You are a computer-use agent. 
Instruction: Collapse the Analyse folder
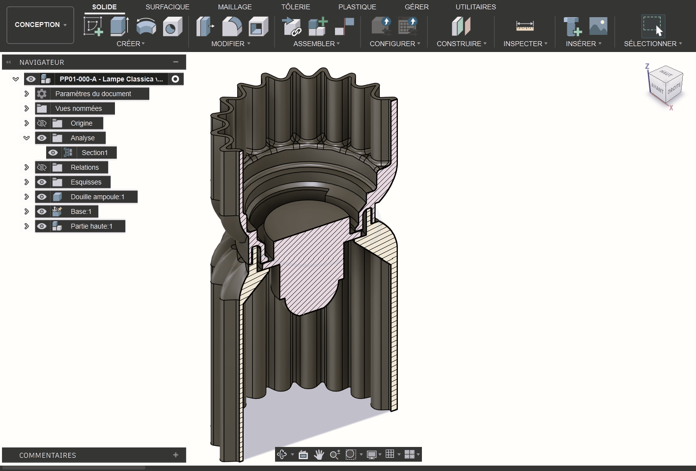27,138
